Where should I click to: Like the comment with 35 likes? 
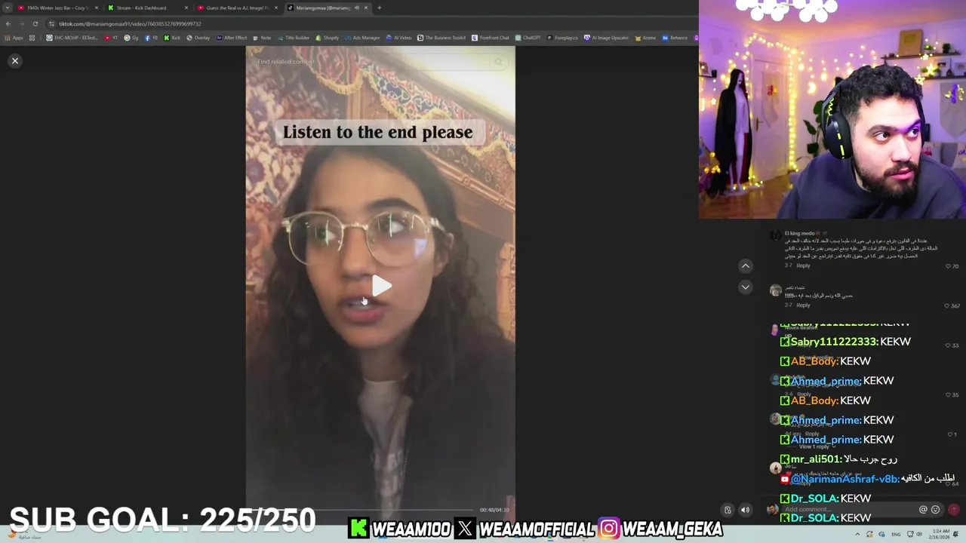click(947, 394)
